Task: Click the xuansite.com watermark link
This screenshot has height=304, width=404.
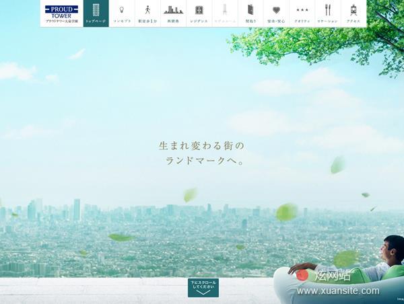Action: tap(339, 291)
